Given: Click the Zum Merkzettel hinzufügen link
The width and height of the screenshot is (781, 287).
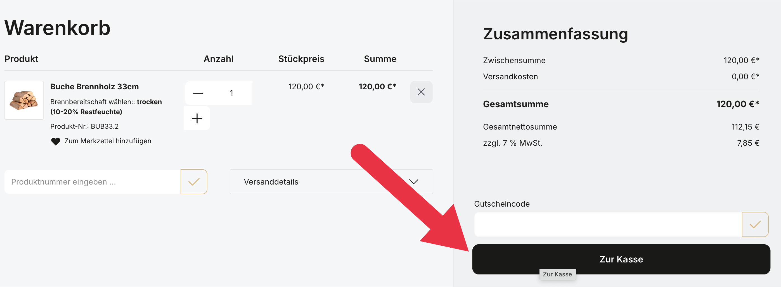Looking at the screenshot, I should coord(108,141).
